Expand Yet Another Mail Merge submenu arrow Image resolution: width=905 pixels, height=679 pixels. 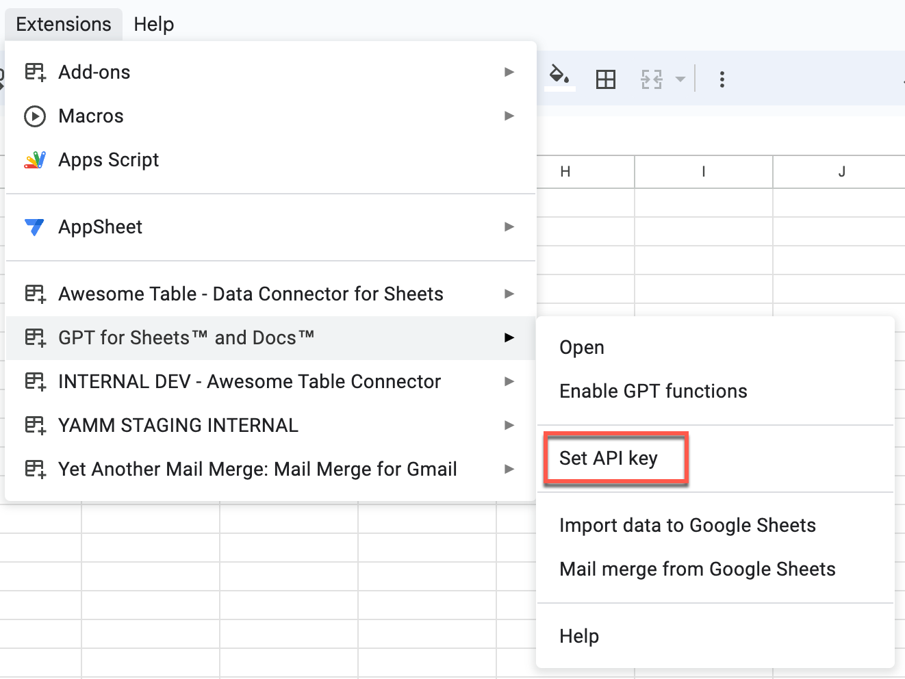coord(509,469)
